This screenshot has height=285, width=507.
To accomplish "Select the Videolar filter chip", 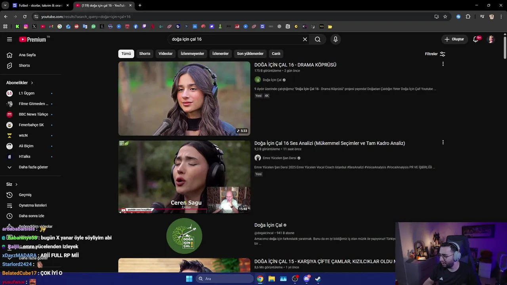I will (x=166, y=54).
